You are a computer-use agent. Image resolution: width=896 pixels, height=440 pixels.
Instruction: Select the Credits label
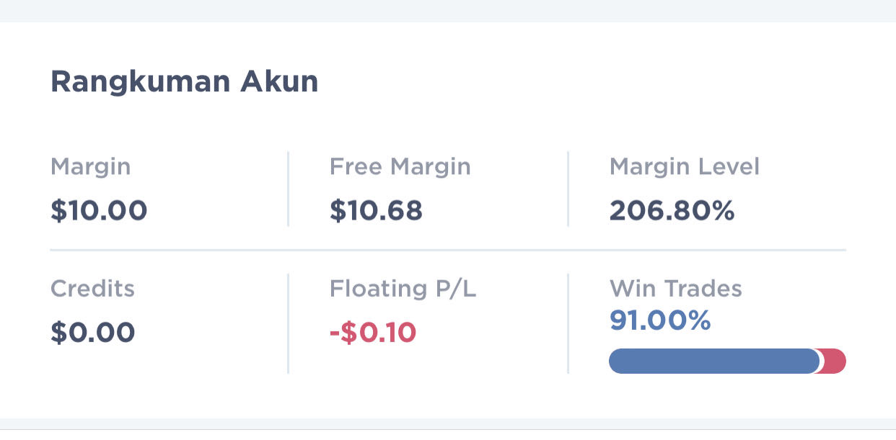pyautogui.click(x=92, y=289)
